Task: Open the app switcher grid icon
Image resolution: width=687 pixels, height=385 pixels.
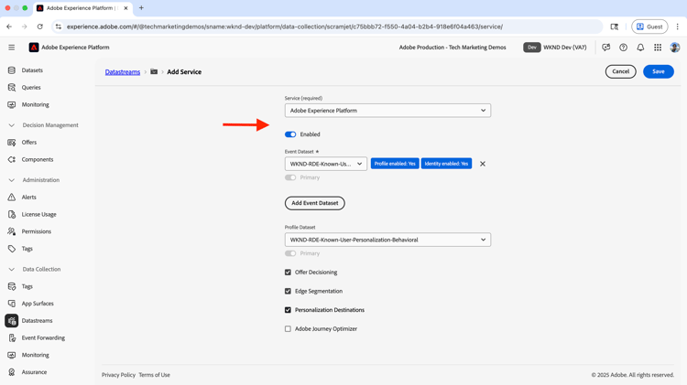Action: point(658,48)
